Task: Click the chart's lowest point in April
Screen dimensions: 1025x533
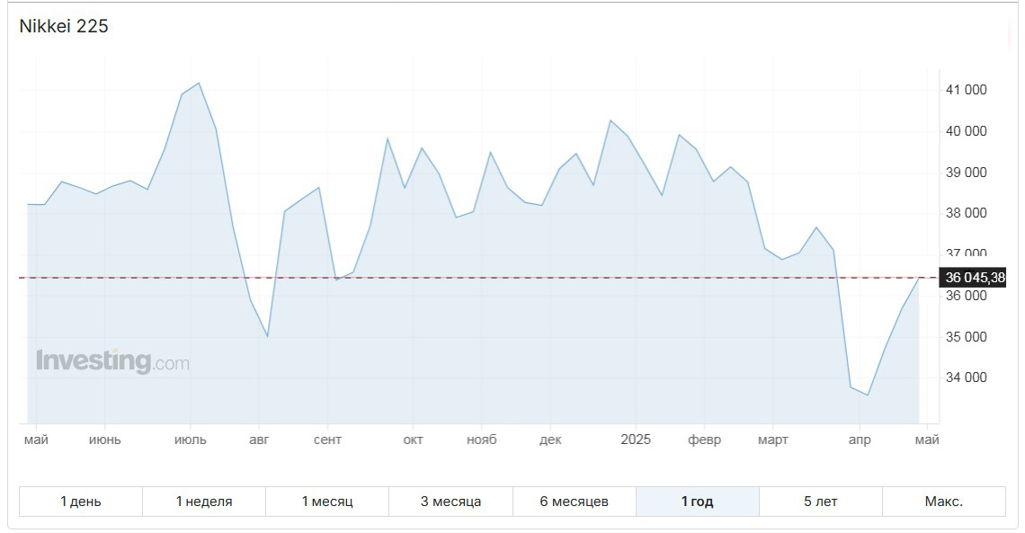Action: pyautogui.click(x=868, y=395)
